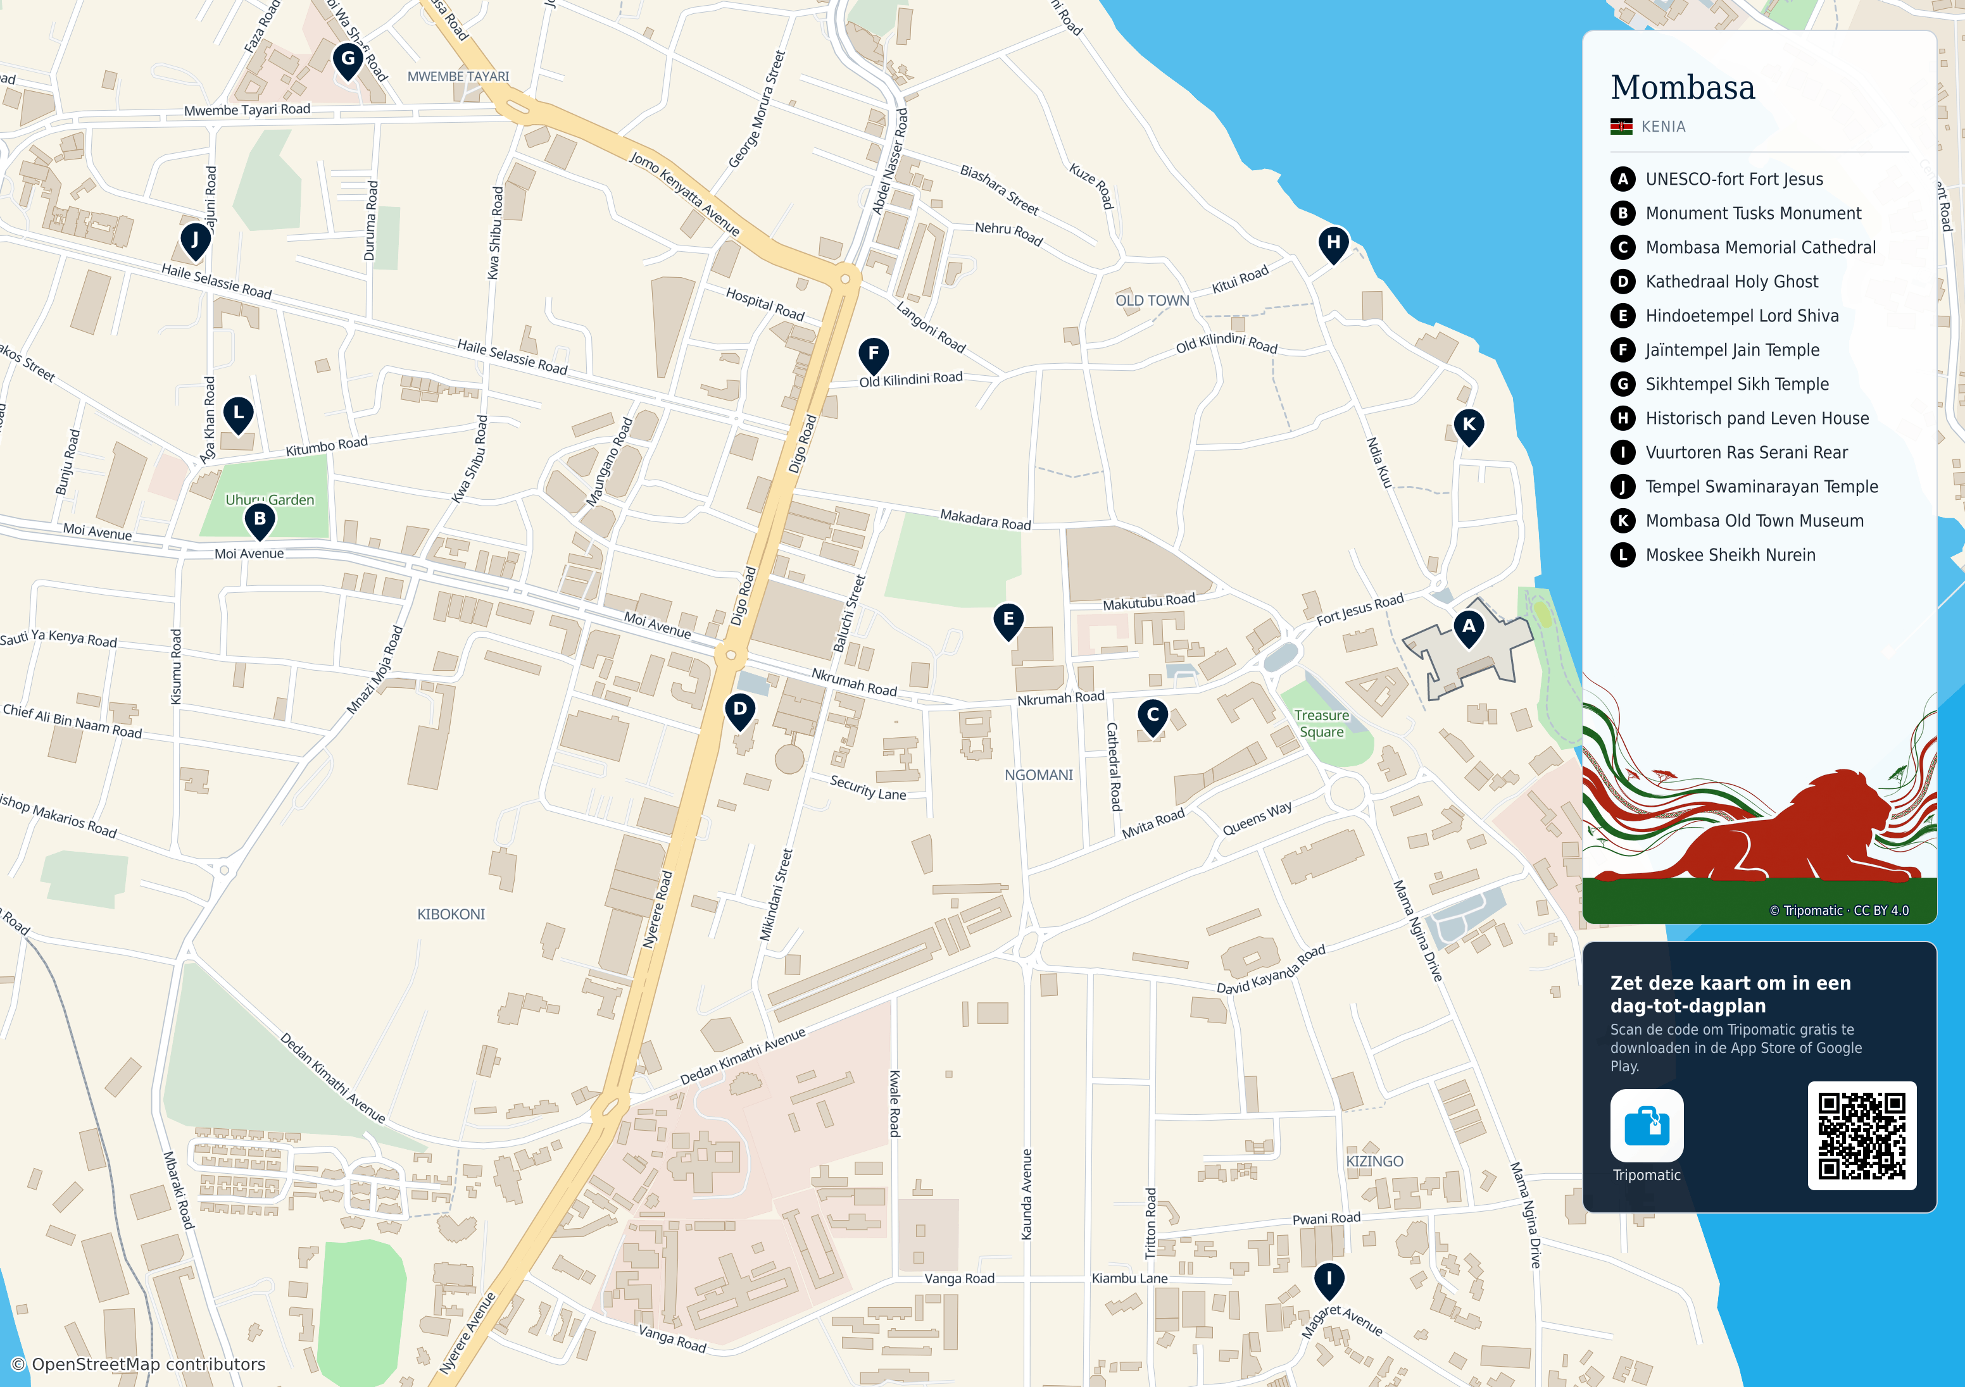Click map pin D near Digo Road
This screenshot has width=1965, height=1387.
tap(740, 711)
